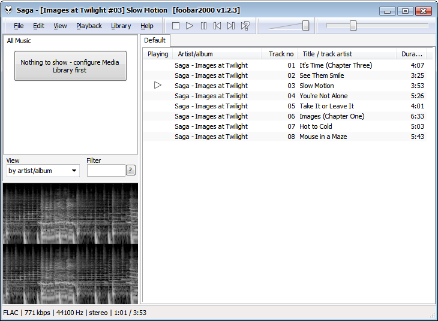Sort by the Playing column header
This screenshot has width=438, height=321.
click(158, 54)
